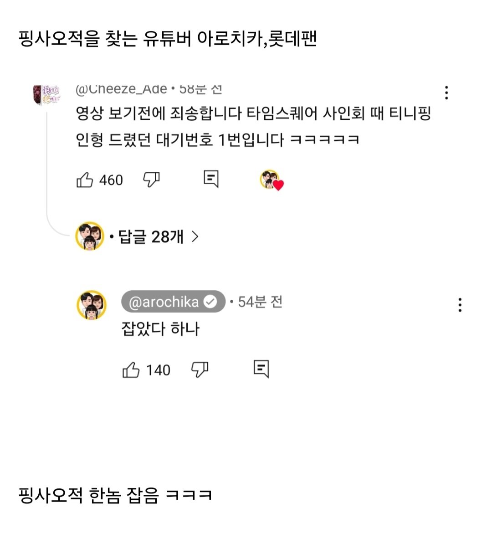Click the chevron next to 답글 28개
492x544 pixels.
(x=195, y=236)
